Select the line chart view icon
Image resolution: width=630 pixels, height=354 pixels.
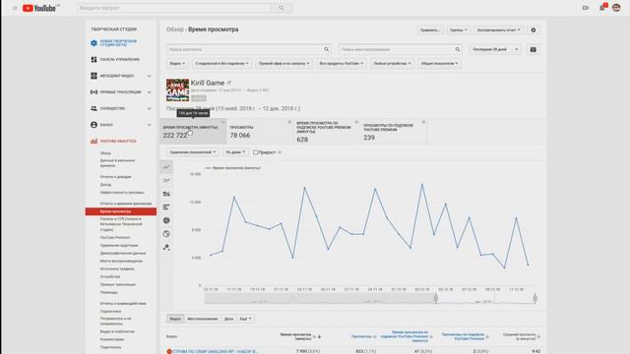click(x=166, y=167)
